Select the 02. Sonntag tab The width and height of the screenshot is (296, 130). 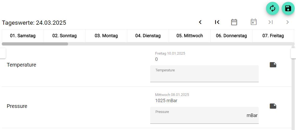[x=64, y=36]
